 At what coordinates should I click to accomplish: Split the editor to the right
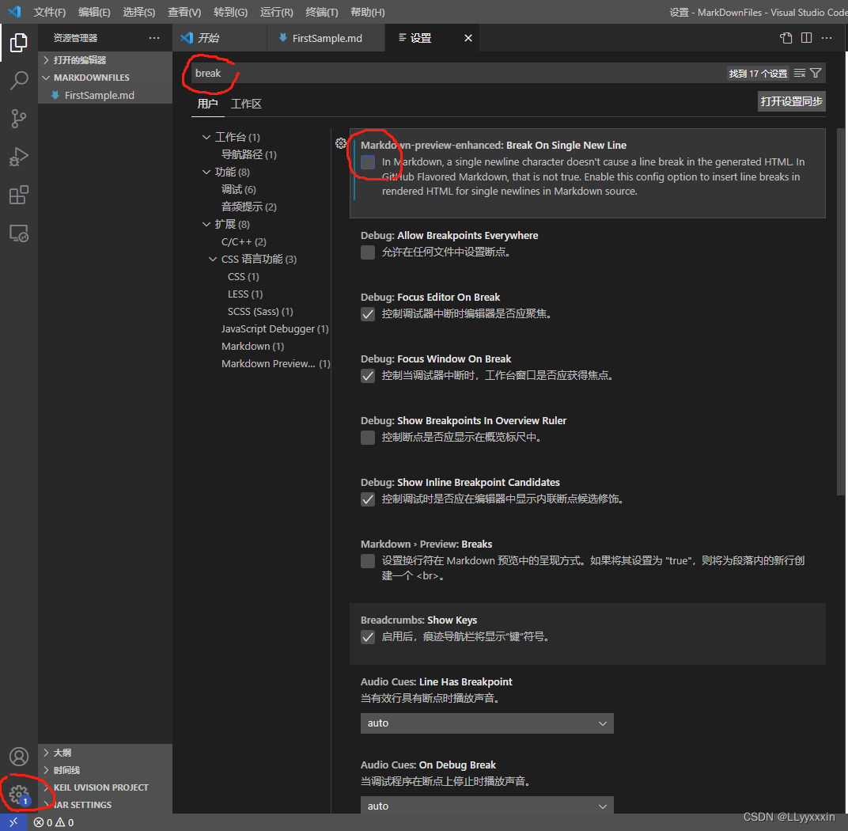[x=806, y=38]
